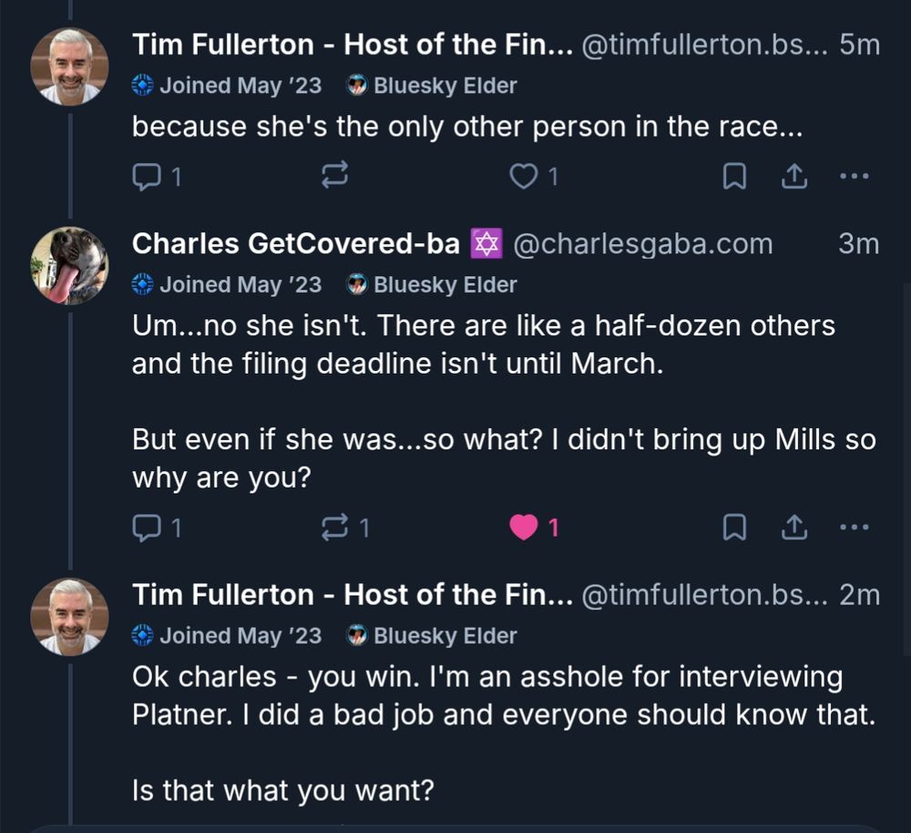Click the purple verified badge beside Charles's name
The width and height of the screenshot is (911, 833).
(488, 243)
